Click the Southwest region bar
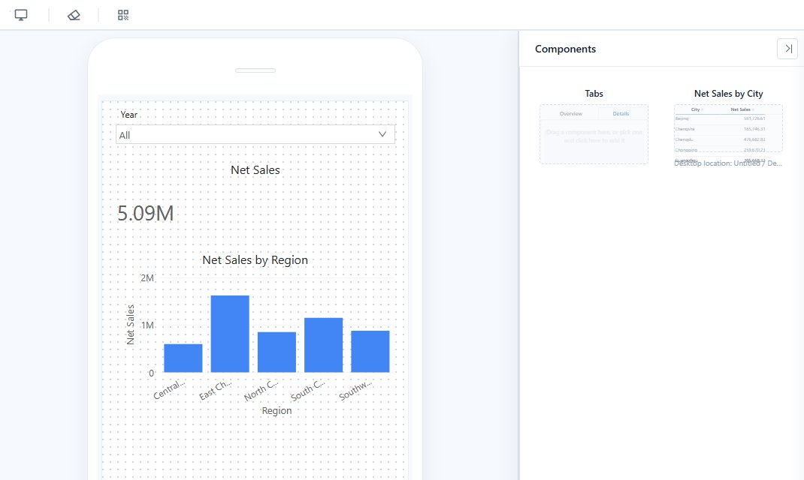This screenshot has height=480, width=804. click(370, 352)
